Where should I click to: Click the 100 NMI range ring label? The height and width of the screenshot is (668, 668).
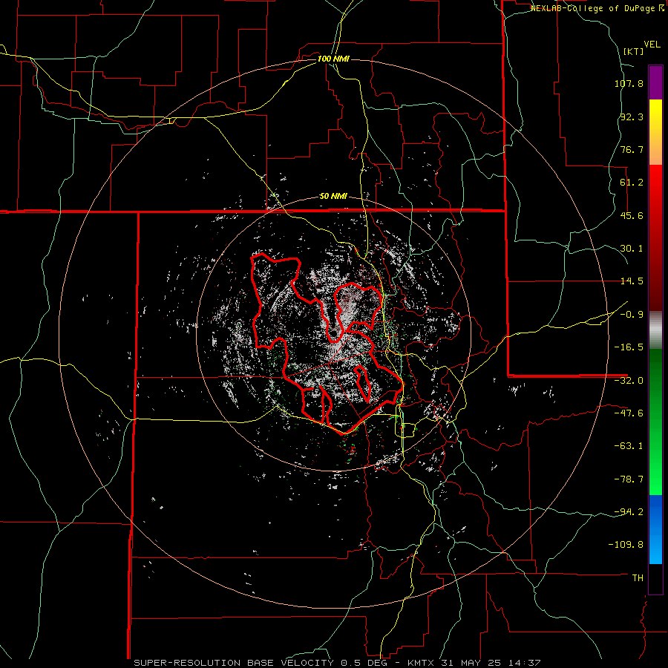[x=333, y=59]
